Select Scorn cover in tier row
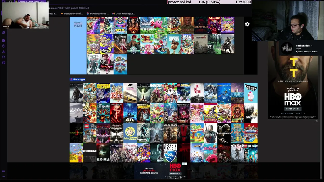The image size is (324, 182). pos(187,25)
